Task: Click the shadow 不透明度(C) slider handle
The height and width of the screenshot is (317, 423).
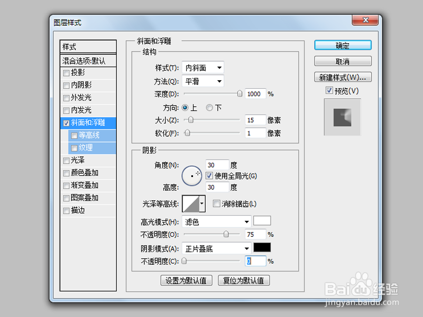Action: [x=184, y=260]
